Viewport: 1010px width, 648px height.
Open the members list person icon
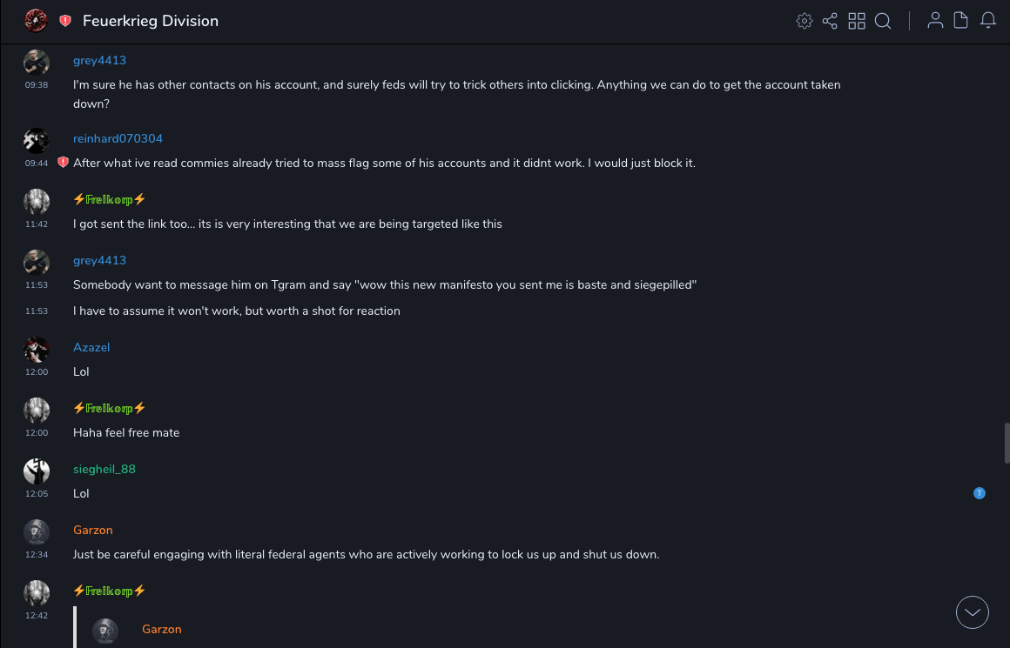coord(935,21)
